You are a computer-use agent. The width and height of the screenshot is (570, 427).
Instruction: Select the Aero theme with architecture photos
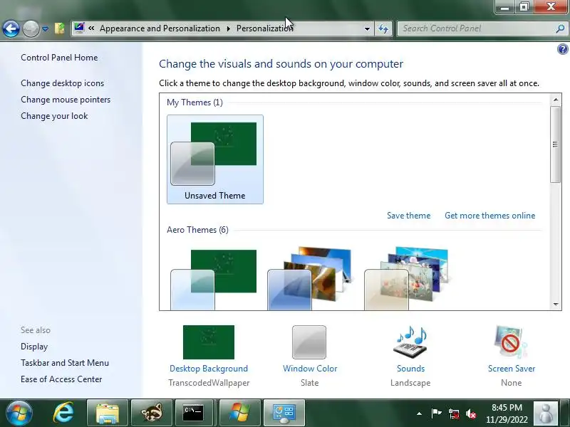tap(310, 279)
